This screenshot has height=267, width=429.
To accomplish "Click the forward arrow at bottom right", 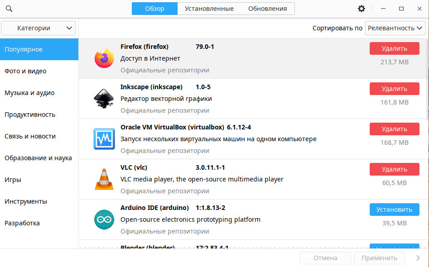I will 418,258.
